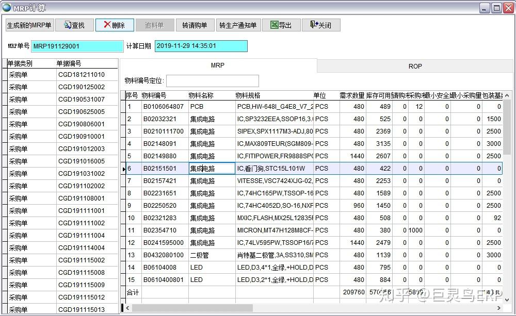Click material code B02151501
Image resolution: width=516 pixels, height=316 pixels.
tap(160, 169)
